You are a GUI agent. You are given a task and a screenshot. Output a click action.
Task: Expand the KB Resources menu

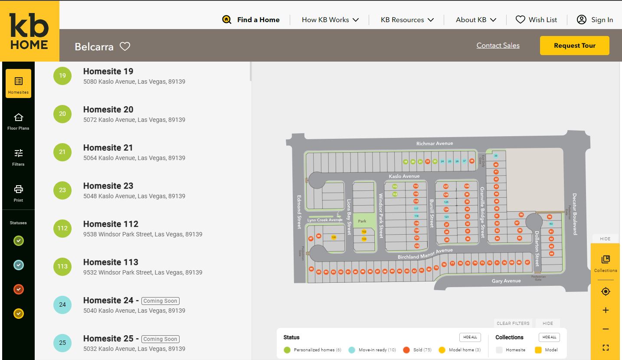tap(407, 20)
